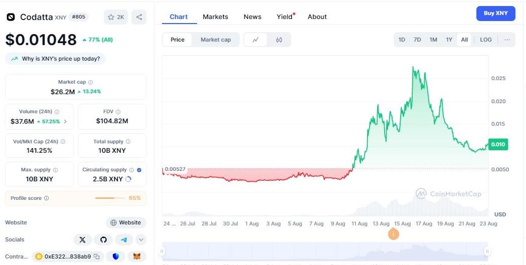Click Max. supply info icon

[x=56, y=170]
